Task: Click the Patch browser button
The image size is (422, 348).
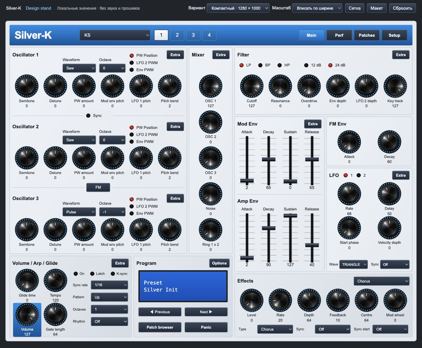Action: pyautogui.click(x=160, y=327)
